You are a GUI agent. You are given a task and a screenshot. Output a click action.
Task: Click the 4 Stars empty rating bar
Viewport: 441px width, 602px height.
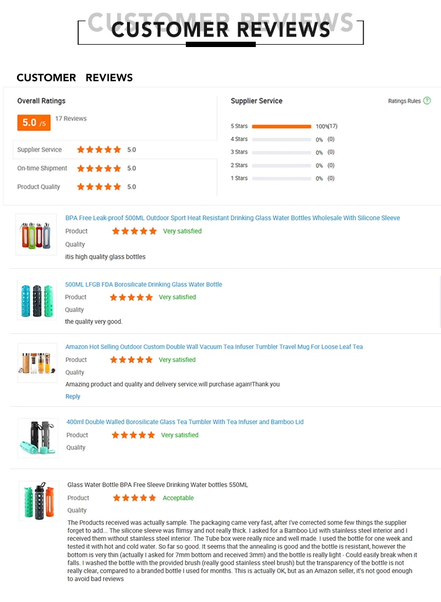pyautogui.click(x=281, y=139)
